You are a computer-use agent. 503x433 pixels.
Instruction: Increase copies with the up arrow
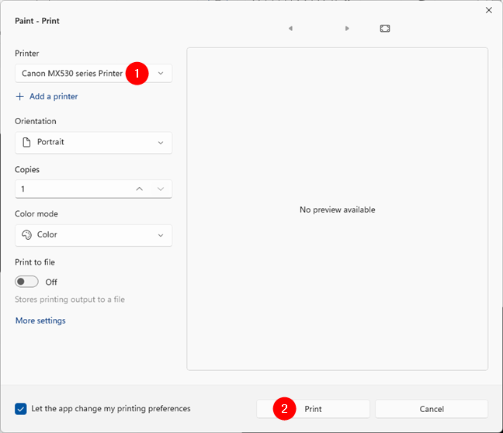pos(139,189)
